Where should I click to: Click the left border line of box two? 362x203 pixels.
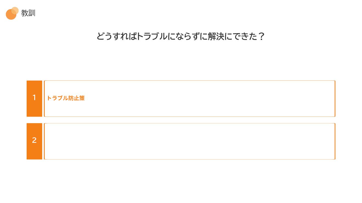click(44, 141)
